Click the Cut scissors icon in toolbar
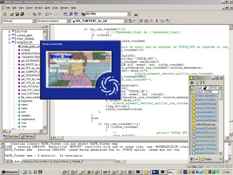Screen dimensions: 233x175 29,14
